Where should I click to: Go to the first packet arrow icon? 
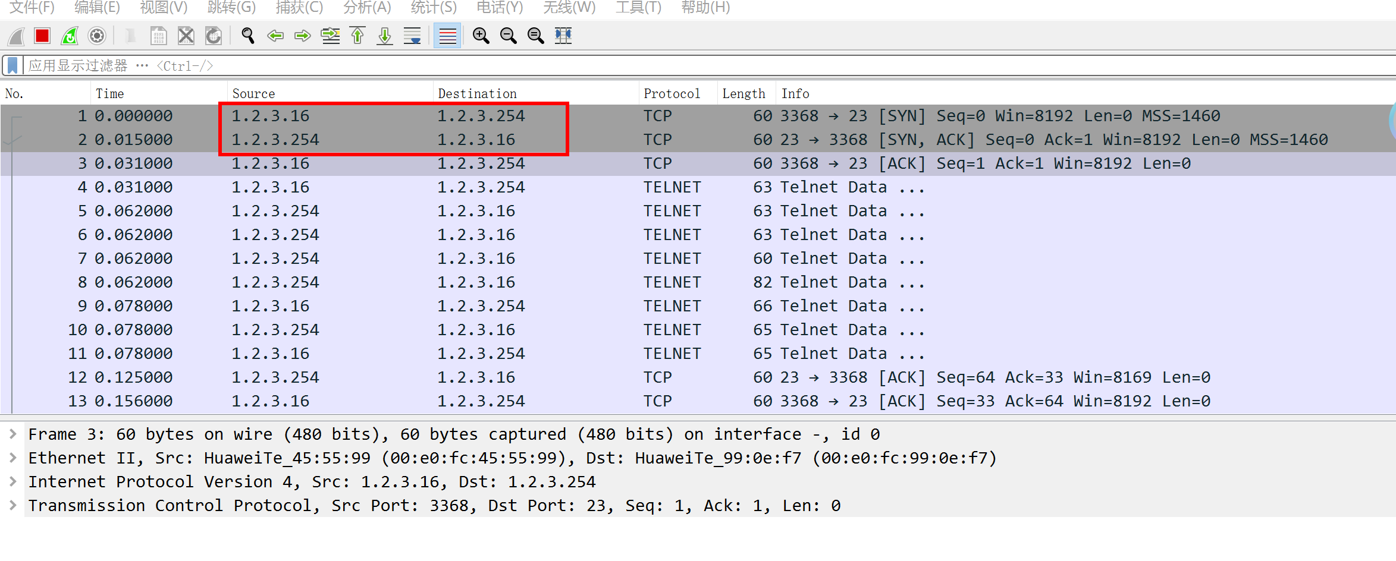(x=357, y=36)
